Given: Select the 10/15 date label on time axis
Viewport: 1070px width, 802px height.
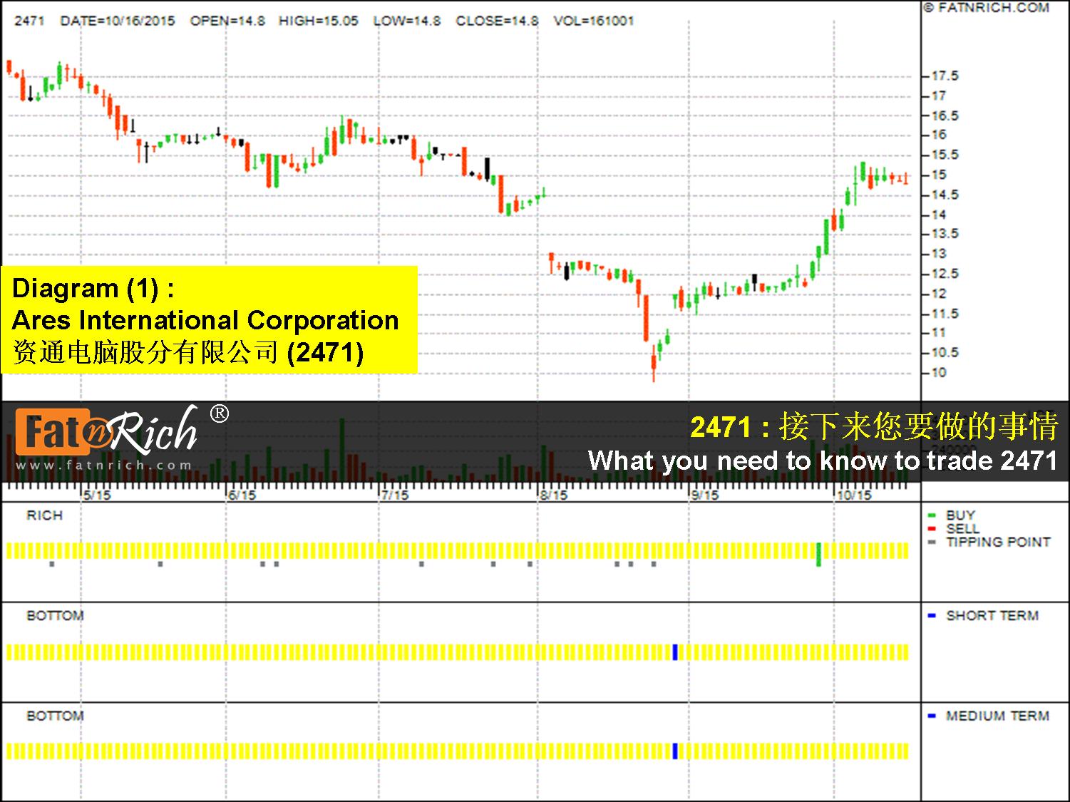Looking at the screenshot, I should tap(854, 495).
